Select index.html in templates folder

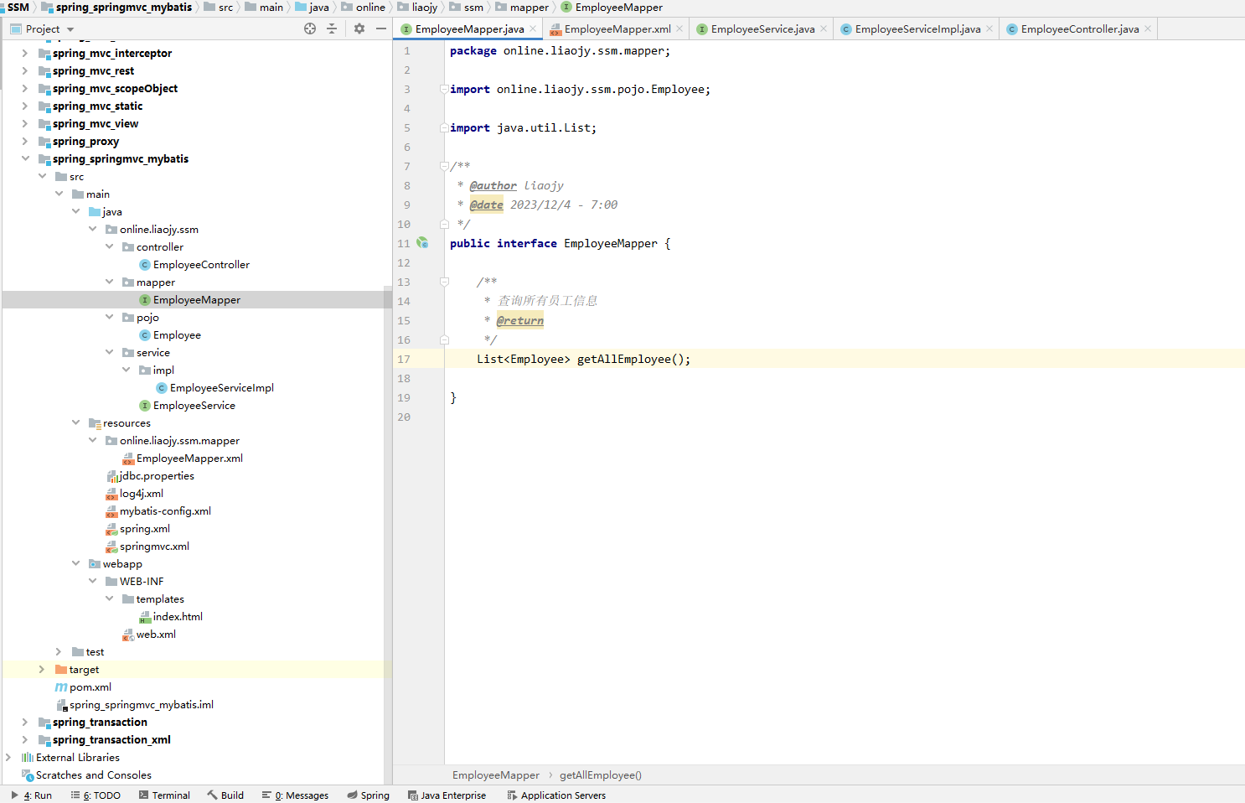pos(178,616)
